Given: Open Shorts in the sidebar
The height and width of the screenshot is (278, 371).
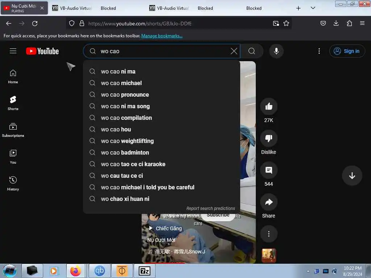Looking at the screenshot, I should point(13,103).
